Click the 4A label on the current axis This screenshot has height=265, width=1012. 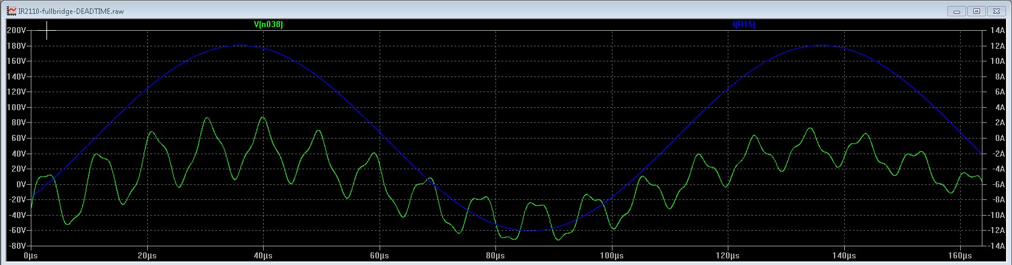(999, 107)
